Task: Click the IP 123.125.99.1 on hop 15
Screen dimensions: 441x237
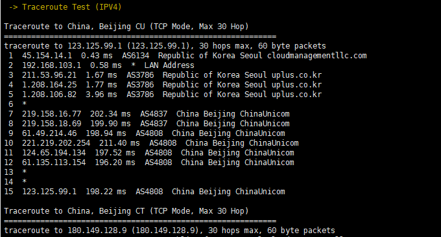Action: [49, 192]
